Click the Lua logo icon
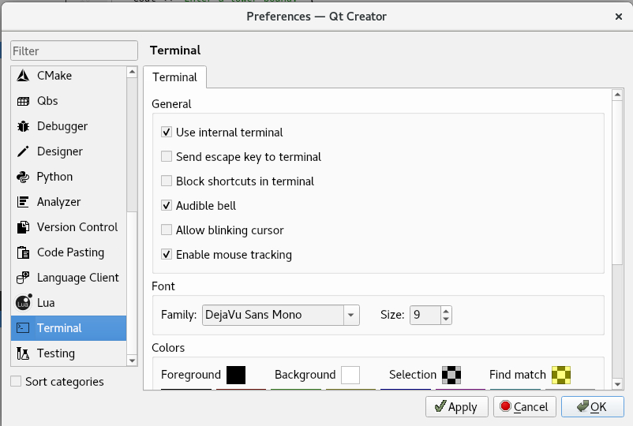This screenshot has height=426, width=633. point(24,303)
